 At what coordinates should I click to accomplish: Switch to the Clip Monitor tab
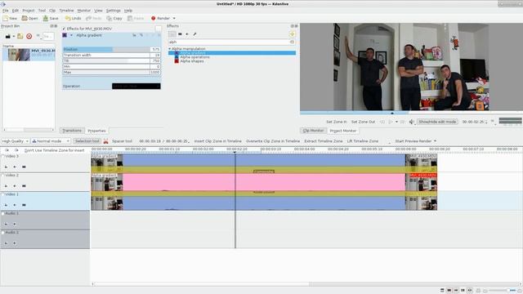(313, 131)
